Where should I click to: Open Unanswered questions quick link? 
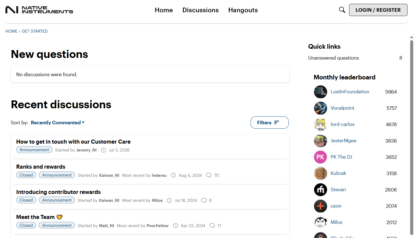334,58
